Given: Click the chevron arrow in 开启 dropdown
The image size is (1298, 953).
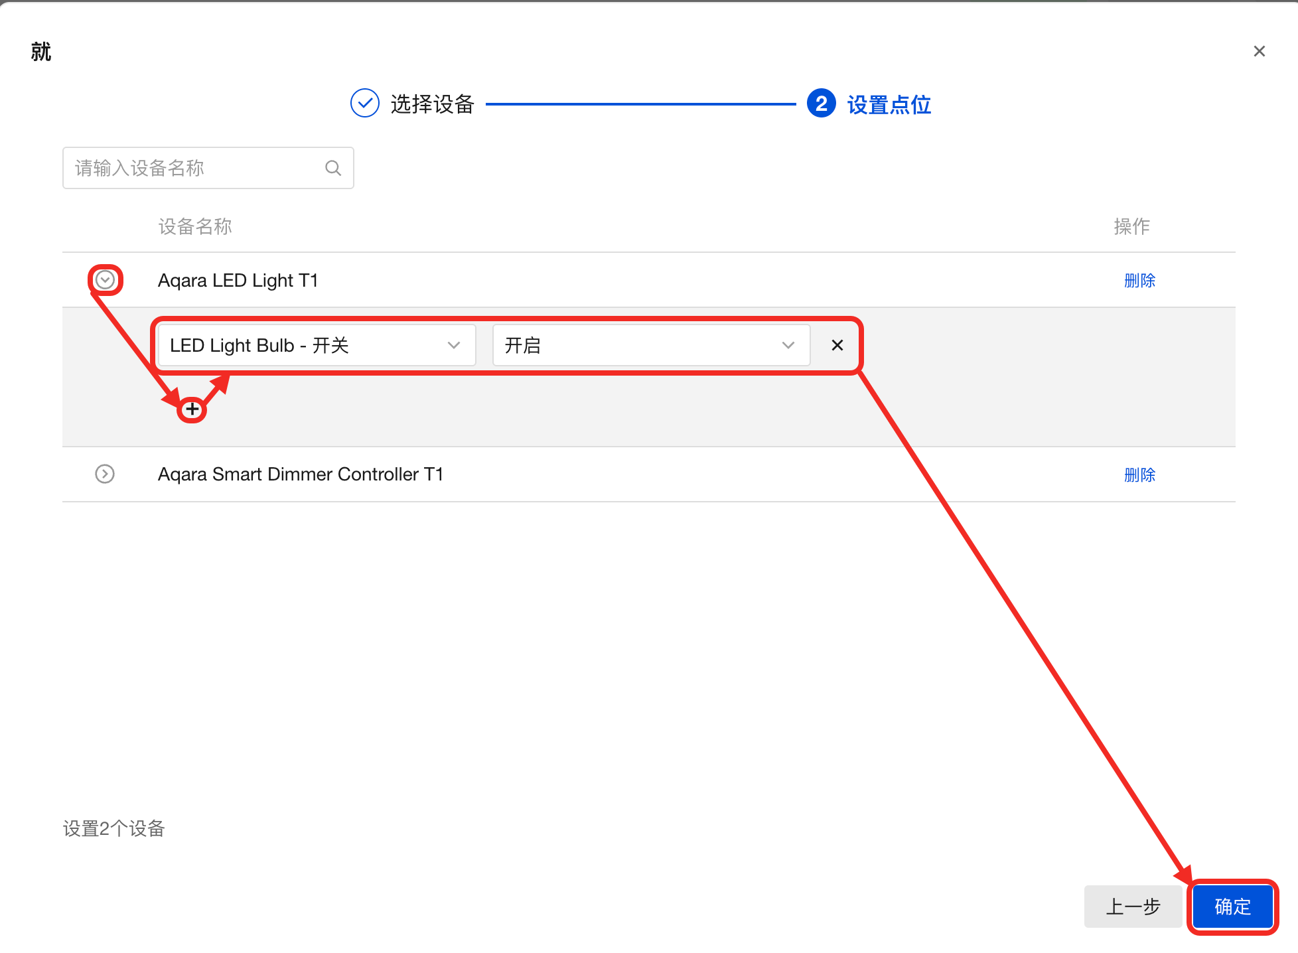Looking at the screenshot, I should click(x=788, y=345).
